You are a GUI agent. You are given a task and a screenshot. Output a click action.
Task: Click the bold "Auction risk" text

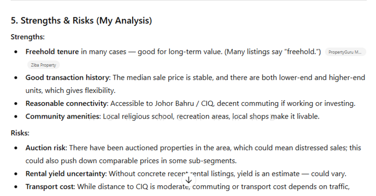click(x=46, y=148)
